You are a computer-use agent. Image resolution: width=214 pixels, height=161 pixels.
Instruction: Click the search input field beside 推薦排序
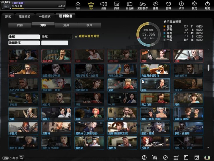tap(54, 43)
